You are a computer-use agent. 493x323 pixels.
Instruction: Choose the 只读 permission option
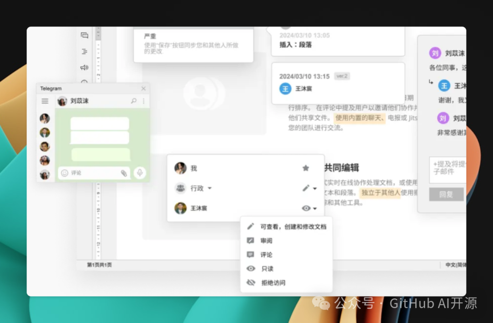click(x=286, y=269)
